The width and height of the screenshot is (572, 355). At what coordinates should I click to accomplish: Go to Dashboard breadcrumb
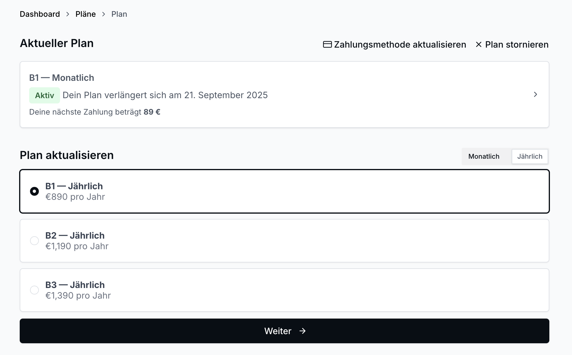point(40,14)
